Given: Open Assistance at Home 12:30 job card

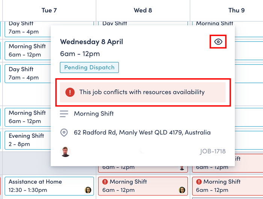Looking at the screenshot, I should pyautogui.click(x=49, y=186).
